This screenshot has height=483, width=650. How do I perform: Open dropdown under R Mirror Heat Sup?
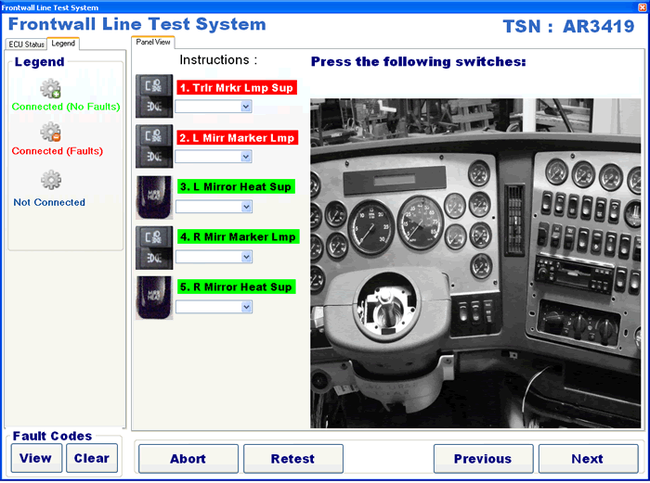245,307
